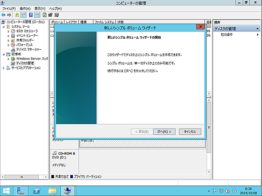
Task: Click the green Refresh toolbar icon
Action: click(x=45, y=15)
